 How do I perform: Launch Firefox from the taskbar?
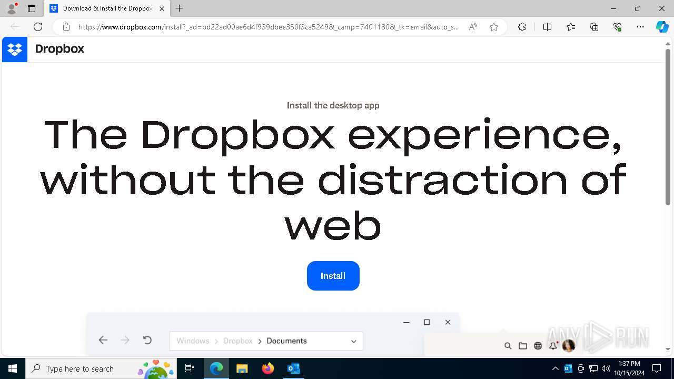(x=268, y=368)
